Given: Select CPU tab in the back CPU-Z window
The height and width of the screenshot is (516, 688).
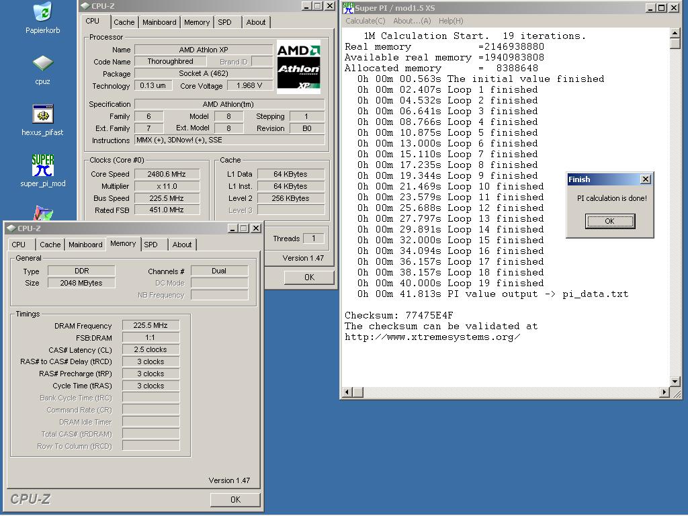Looking at the screenshot, I should click(92, 21).
